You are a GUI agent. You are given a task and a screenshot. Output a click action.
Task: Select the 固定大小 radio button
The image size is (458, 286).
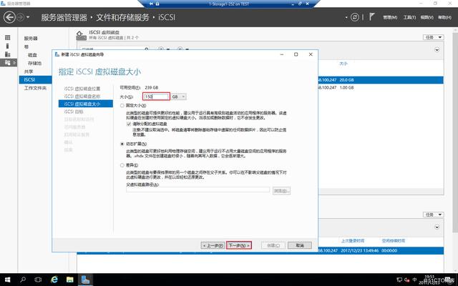(x=122, y=106)
